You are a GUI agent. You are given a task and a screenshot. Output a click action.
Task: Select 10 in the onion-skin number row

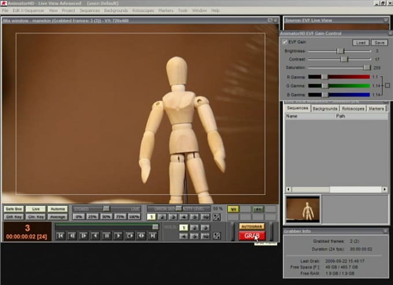tap(205, 217)
